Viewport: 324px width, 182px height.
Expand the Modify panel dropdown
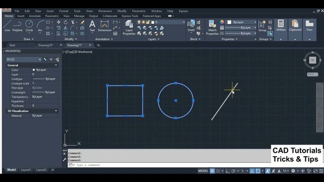(x=71, y=39)
